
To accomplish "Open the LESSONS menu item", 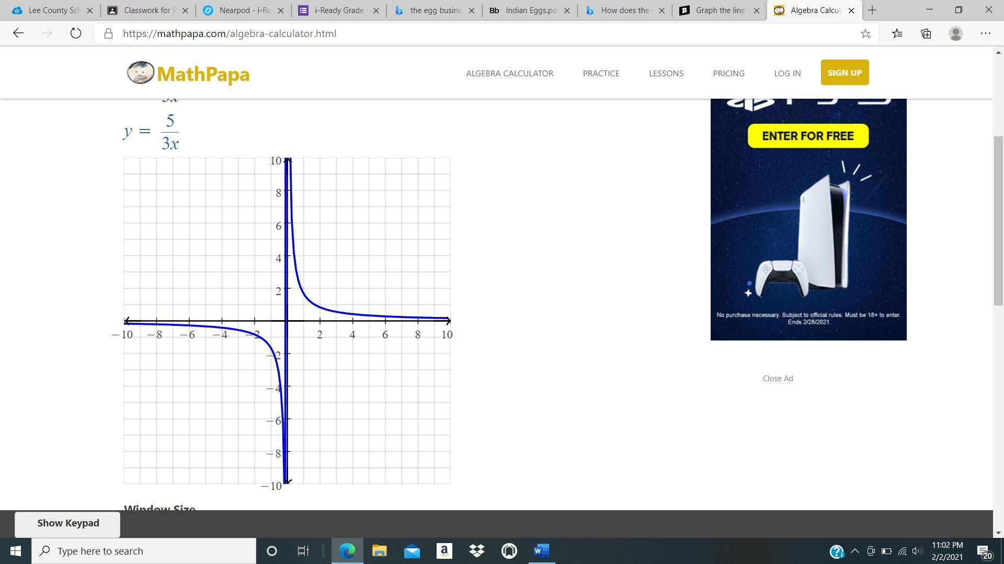I will (x=666, y=73).
